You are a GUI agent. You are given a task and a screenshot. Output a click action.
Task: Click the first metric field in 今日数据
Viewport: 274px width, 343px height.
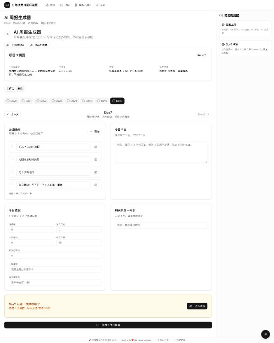[x=31, y=230]
